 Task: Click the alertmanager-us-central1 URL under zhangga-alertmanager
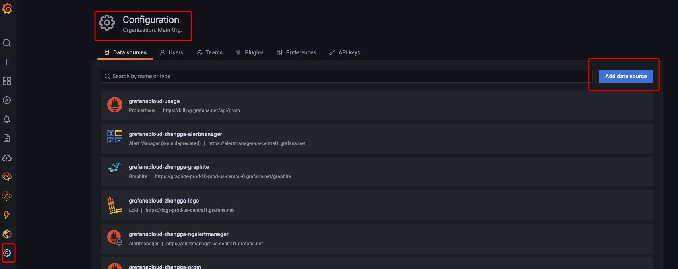[x=257, y=143]
